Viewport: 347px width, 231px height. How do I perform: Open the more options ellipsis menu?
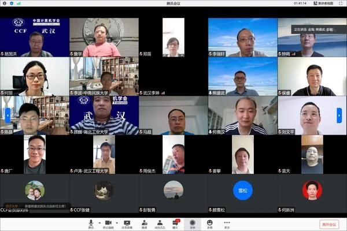tap(227, 222)
